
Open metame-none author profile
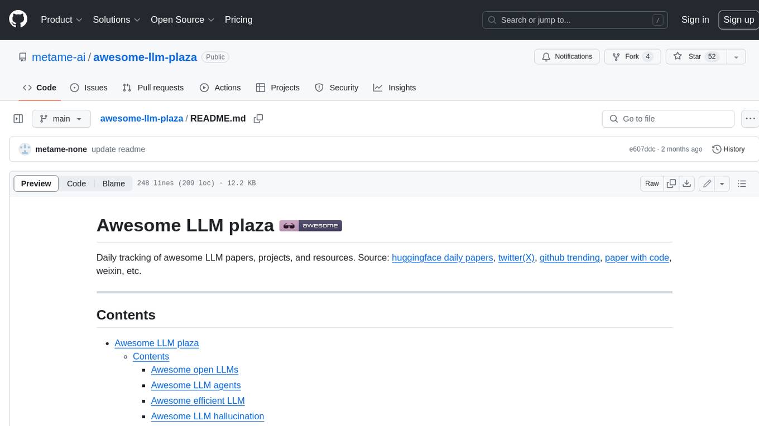click(61, 149)
